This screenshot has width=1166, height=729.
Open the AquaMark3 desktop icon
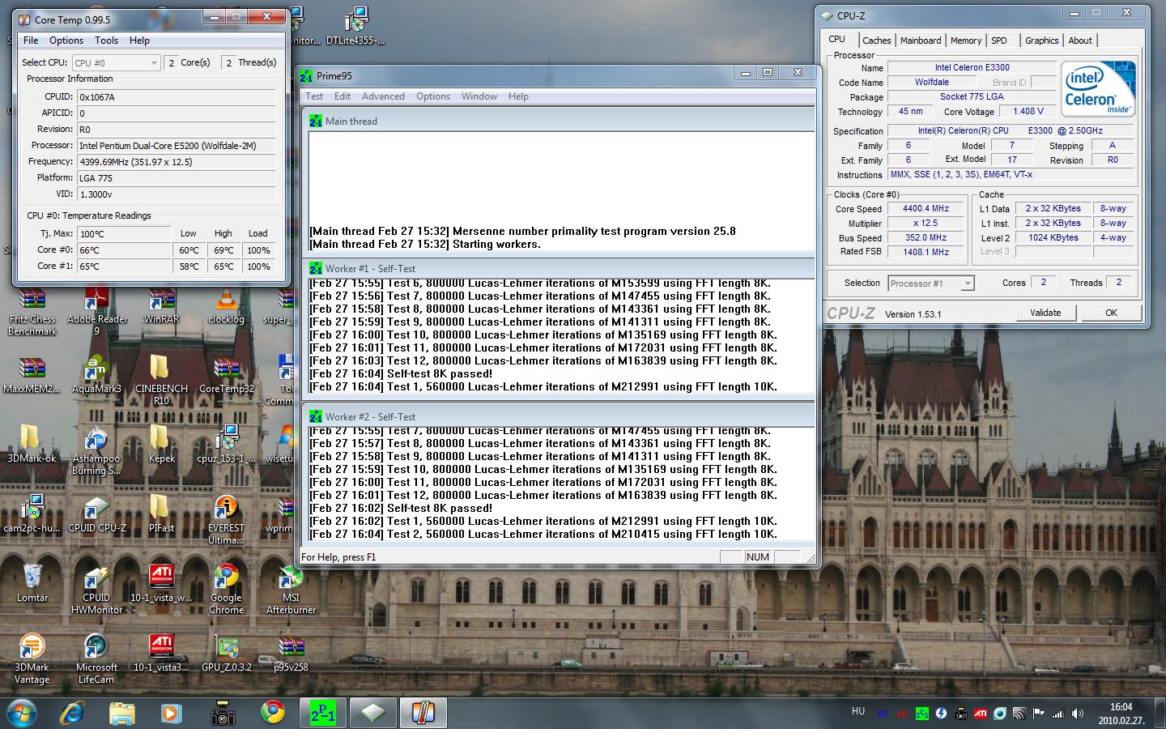pos(96,377)
